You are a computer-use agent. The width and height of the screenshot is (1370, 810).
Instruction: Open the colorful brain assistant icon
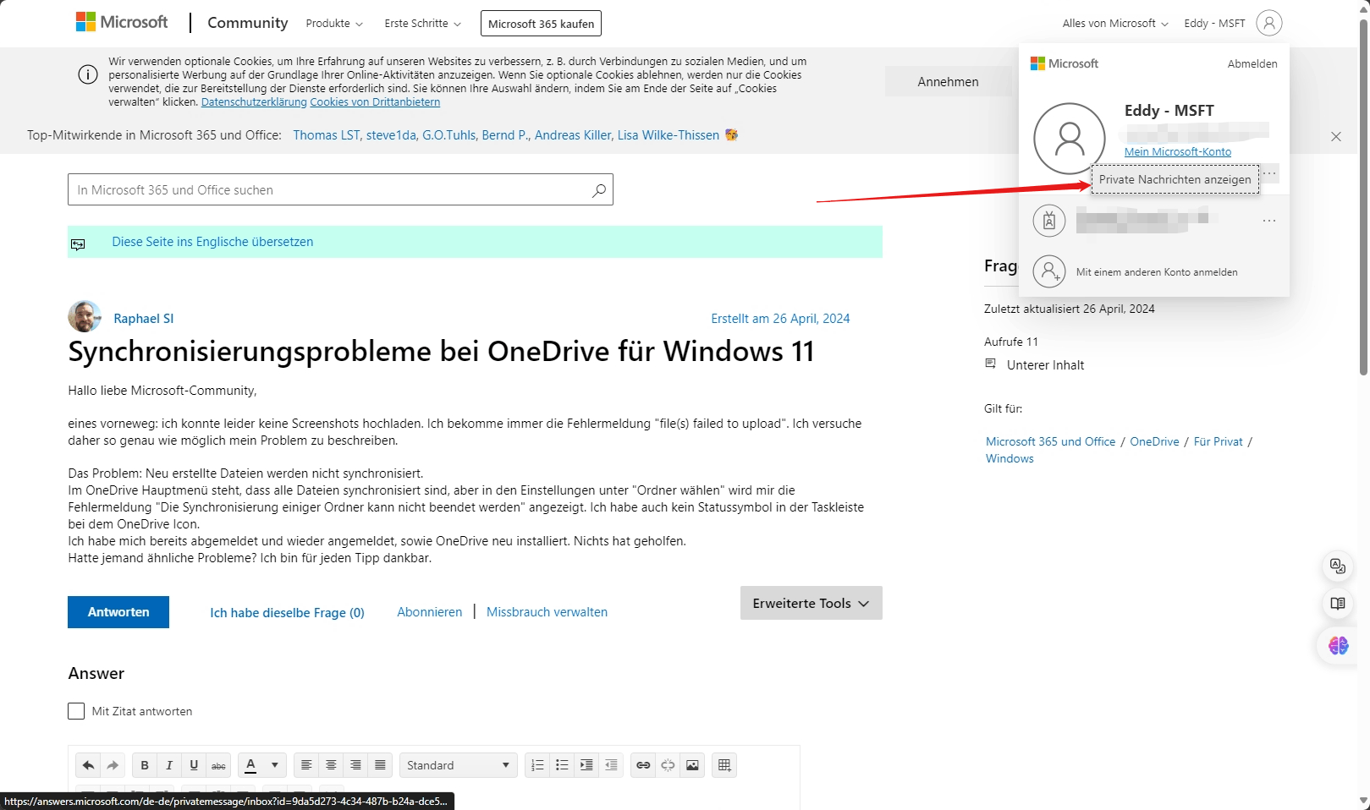1338,646
